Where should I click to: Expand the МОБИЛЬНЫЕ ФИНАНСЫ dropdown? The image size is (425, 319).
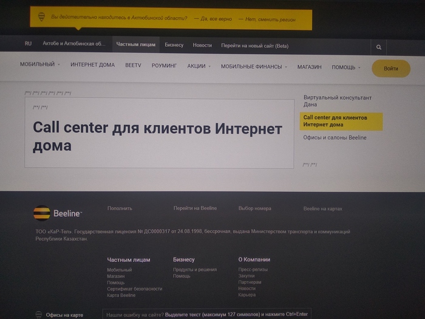pyautogui.click(x=254, y=66)
